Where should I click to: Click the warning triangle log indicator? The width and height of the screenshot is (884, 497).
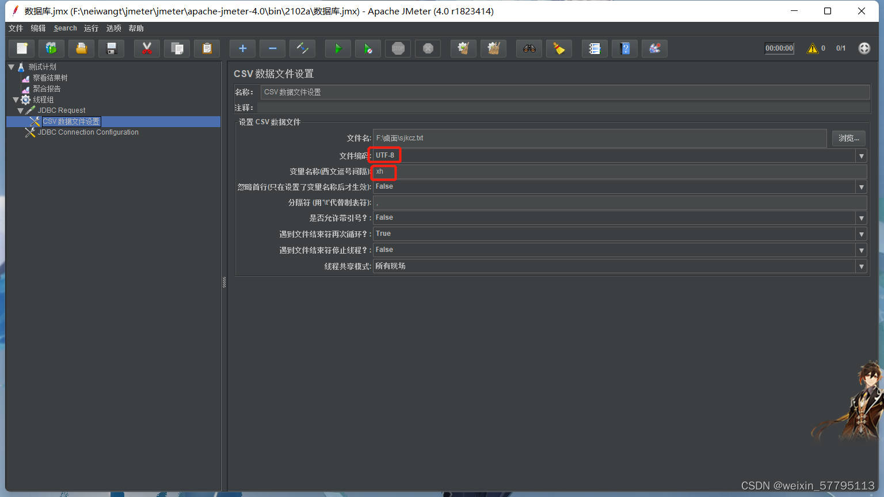click(x=813, y=48)
